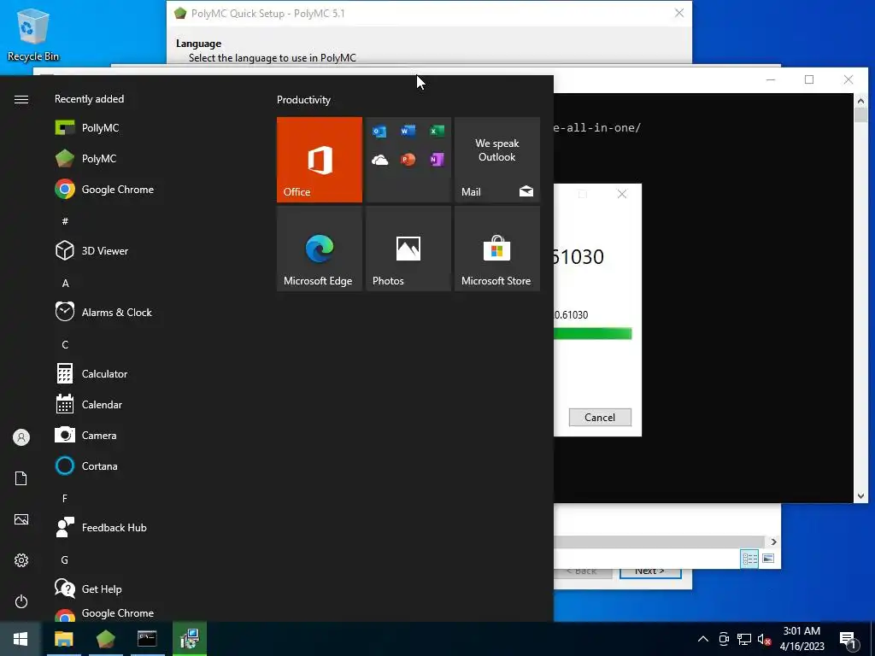Maximize the console window

point(809,79)
